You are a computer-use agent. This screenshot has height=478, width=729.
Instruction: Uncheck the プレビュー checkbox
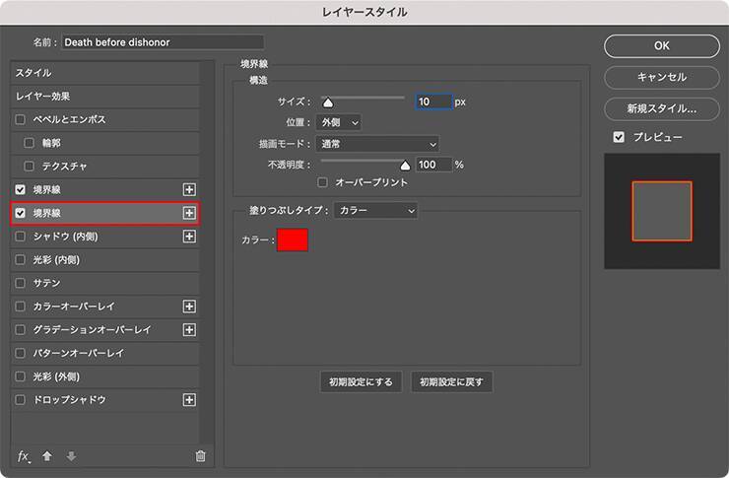click(x=618, y=137)
